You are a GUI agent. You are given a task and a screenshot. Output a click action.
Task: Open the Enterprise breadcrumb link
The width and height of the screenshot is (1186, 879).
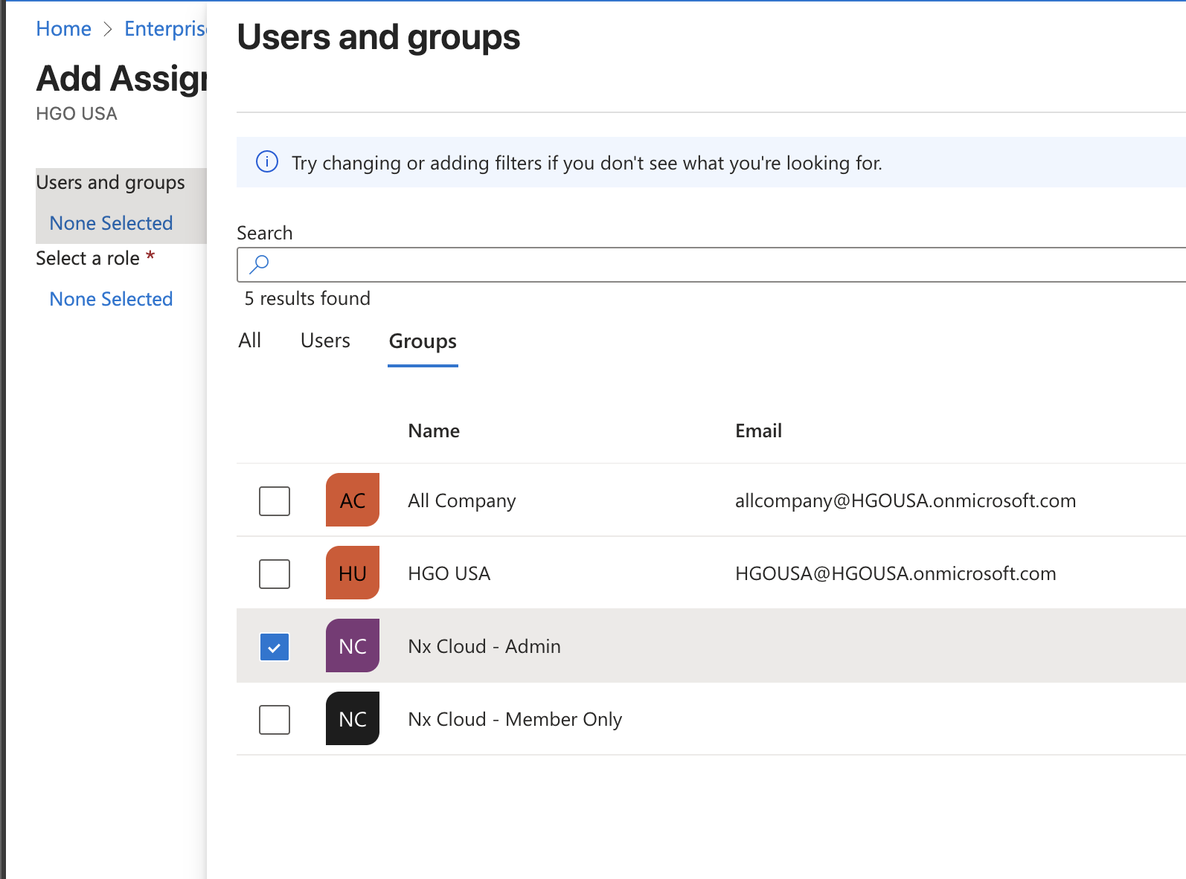pyautogui.click(x=165, y=29)
